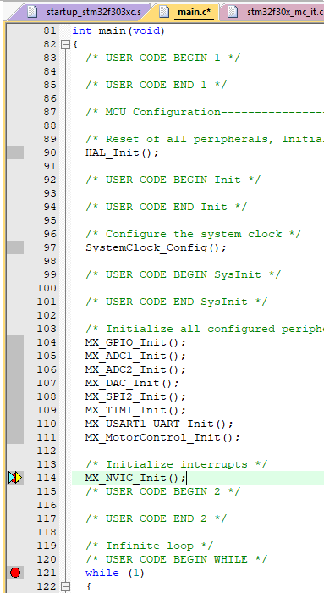Place cursor on MX_ADC2_Init() line
324x593 pixels.
[135, 370]
